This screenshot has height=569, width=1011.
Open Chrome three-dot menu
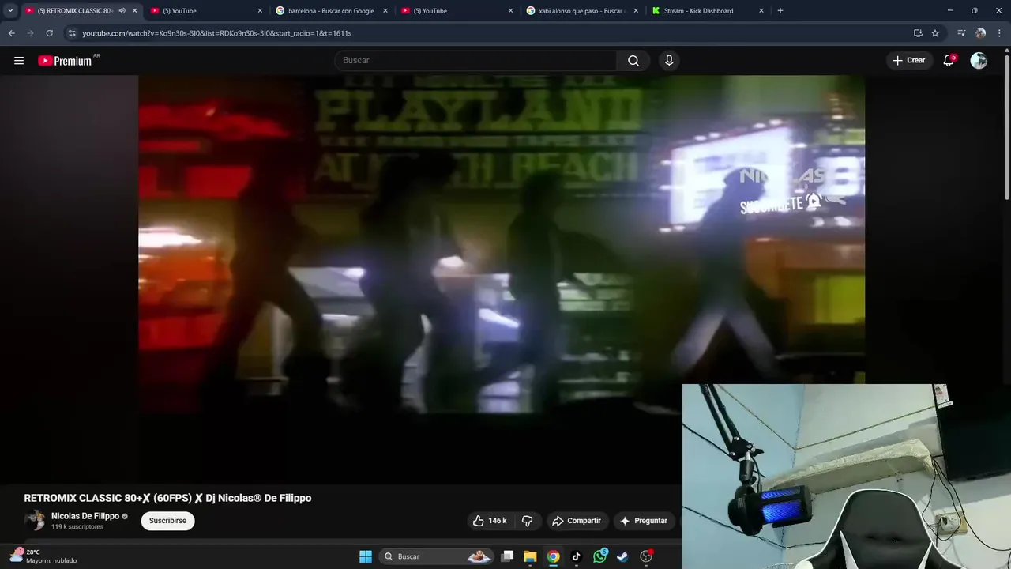click(x=998, y=33)
